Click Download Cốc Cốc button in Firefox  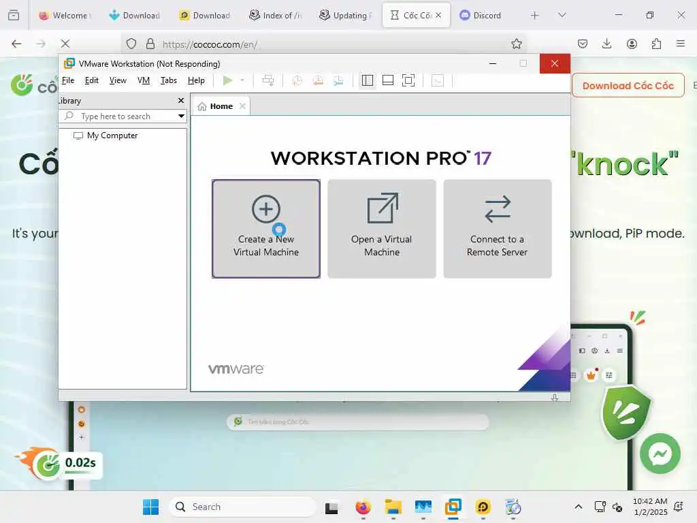click(628, 85)
